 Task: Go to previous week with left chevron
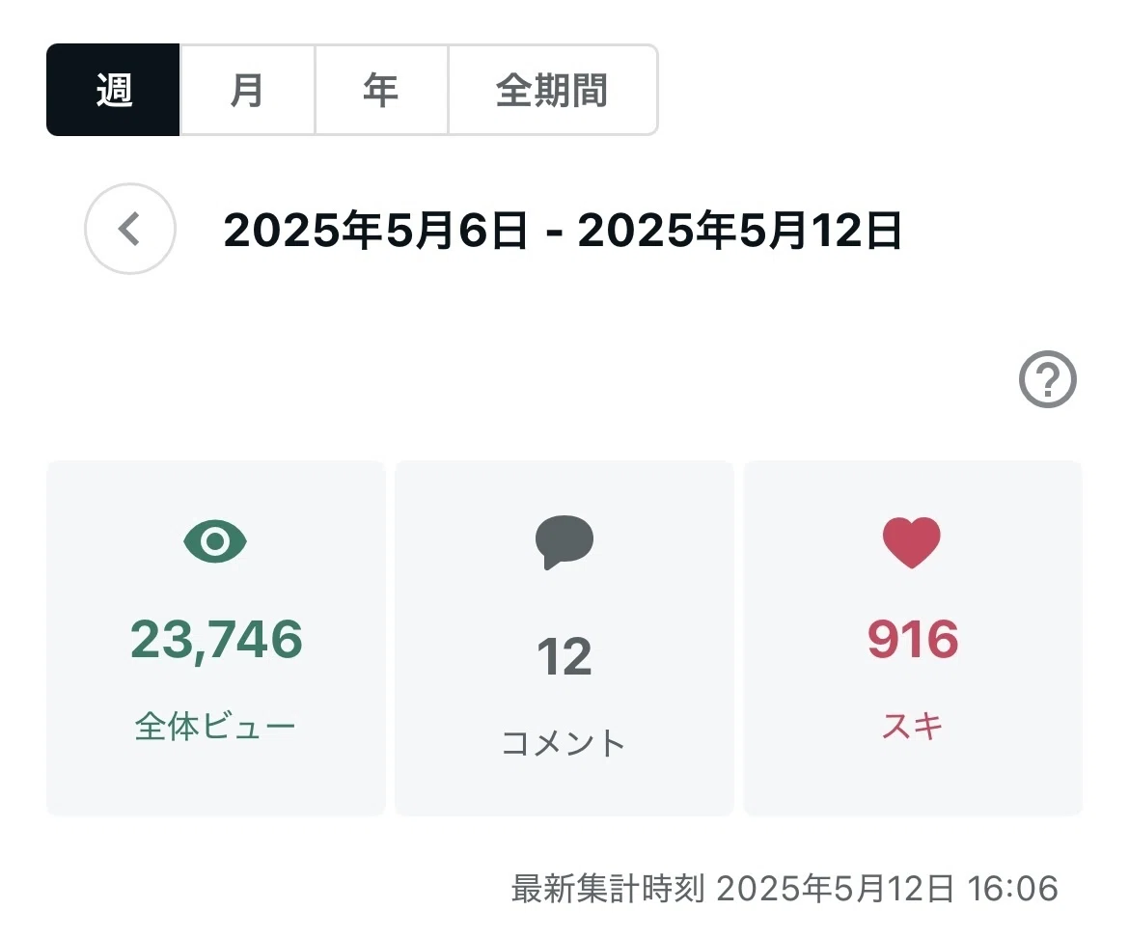point(130,229)
